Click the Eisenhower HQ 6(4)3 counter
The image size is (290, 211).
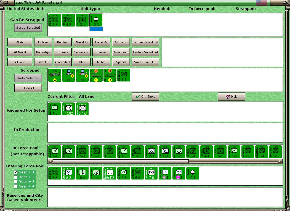point(110,173)
